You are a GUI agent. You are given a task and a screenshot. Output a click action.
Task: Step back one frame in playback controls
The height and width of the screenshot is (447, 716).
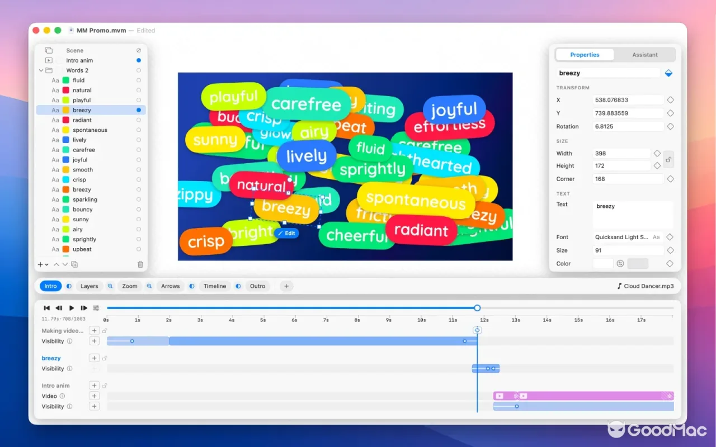[59, 308]
